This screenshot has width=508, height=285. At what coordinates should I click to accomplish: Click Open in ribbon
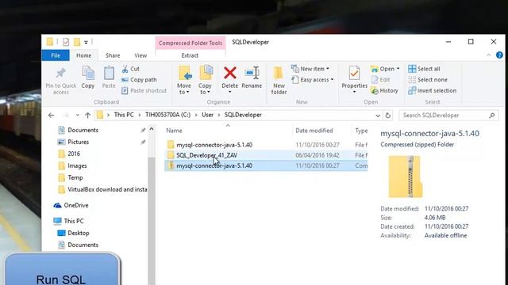point(385,69)
